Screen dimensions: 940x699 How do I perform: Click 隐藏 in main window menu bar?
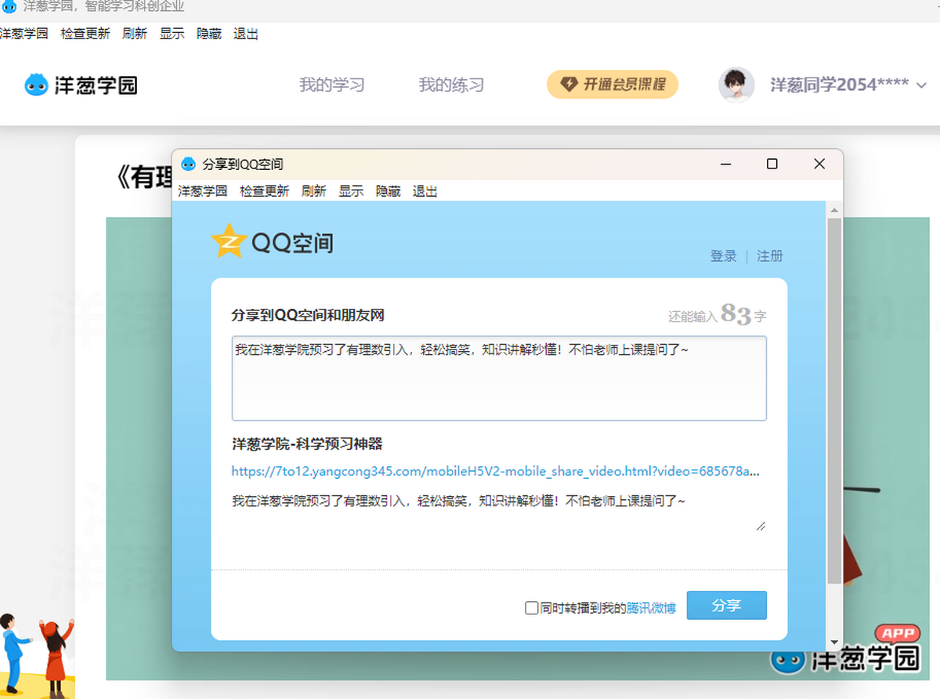point(209,34)
